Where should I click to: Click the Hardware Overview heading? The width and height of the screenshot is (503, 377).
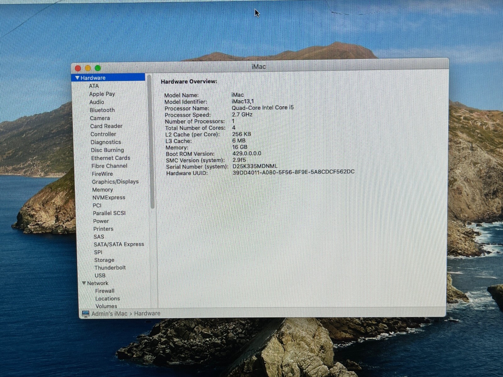(x=189, y=81)
